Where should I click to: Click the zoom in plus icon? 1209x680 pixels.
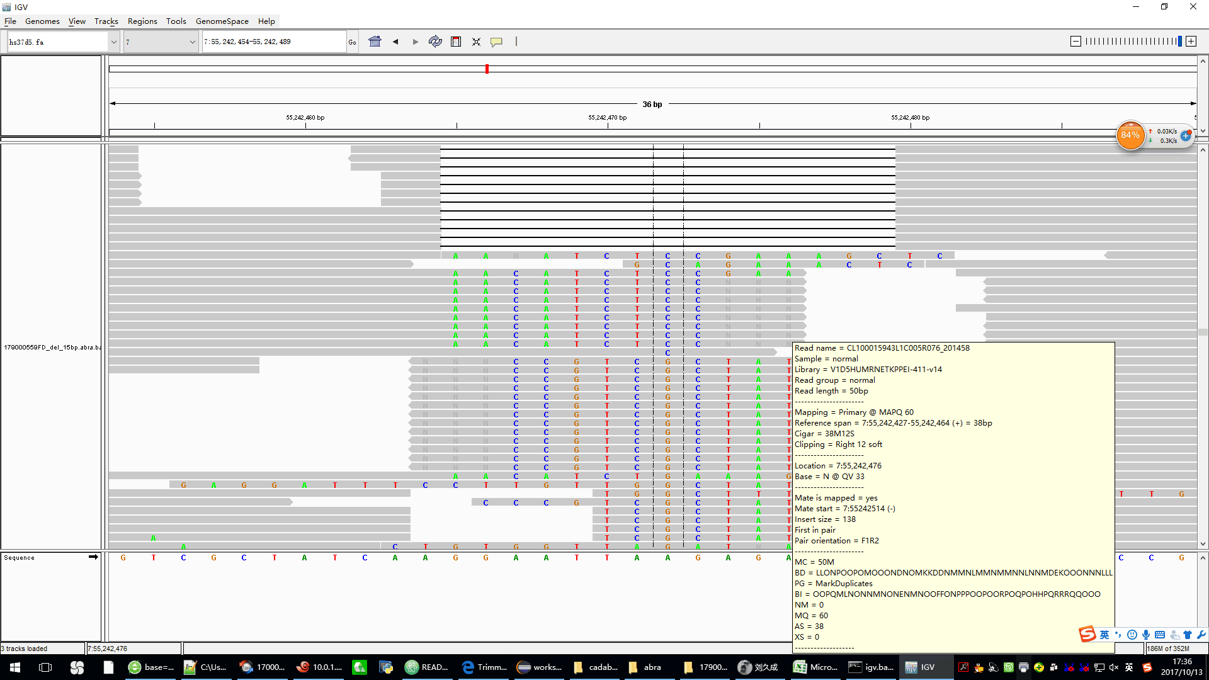pyautogui.click(x=1191, y=42)
